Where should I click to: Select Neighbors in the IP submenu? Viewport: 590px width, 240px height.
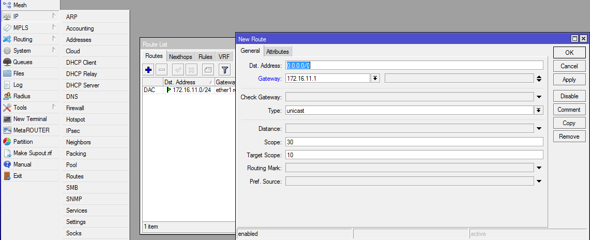(x=96, y=142)
